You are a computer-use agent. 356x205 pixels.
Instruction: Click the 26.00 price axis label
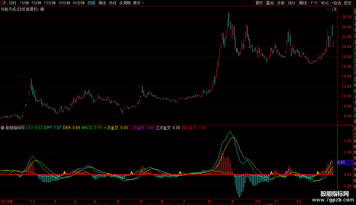(347, 17)
